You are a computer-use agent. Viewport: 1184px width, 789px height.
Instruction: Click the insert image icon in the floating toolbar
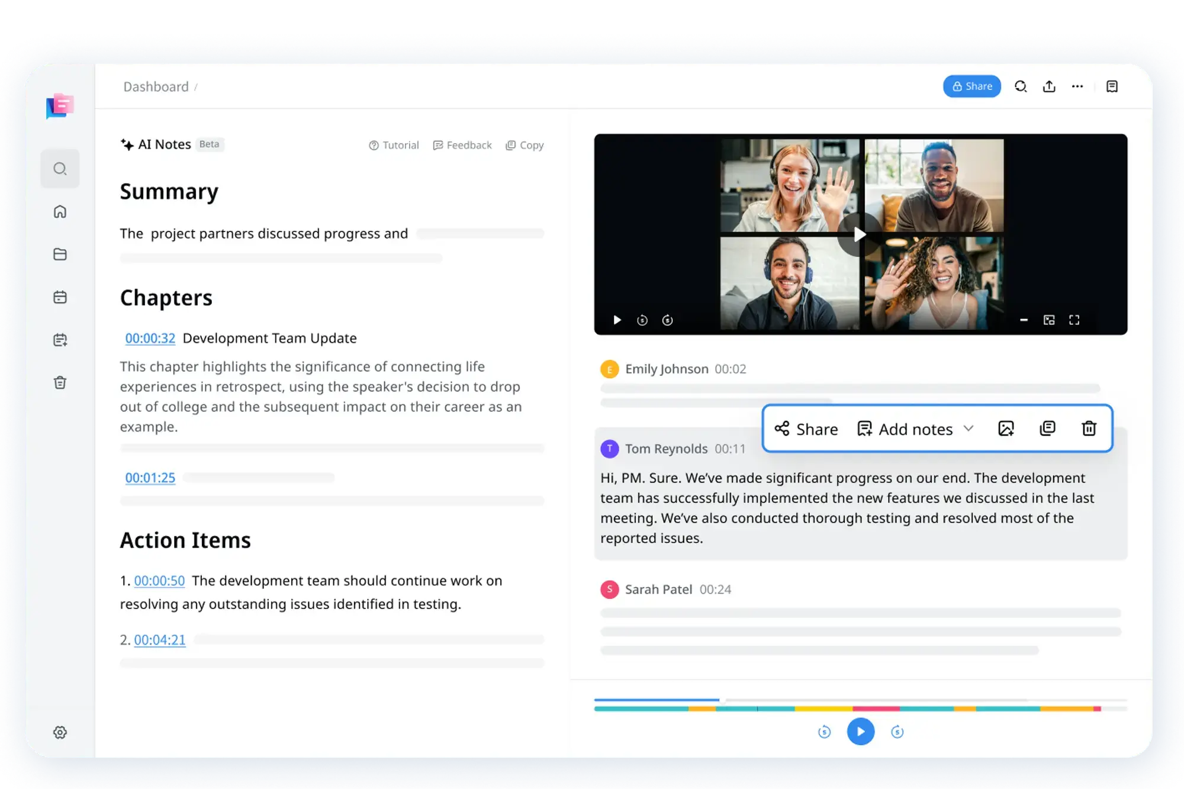tap(1006, 428)
